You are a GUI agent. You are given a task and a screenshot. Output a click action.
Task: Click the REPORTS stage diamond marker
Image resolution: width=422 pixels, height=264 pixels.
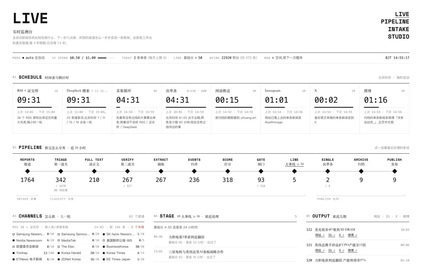pyautogui.click(x=27, y=171)
